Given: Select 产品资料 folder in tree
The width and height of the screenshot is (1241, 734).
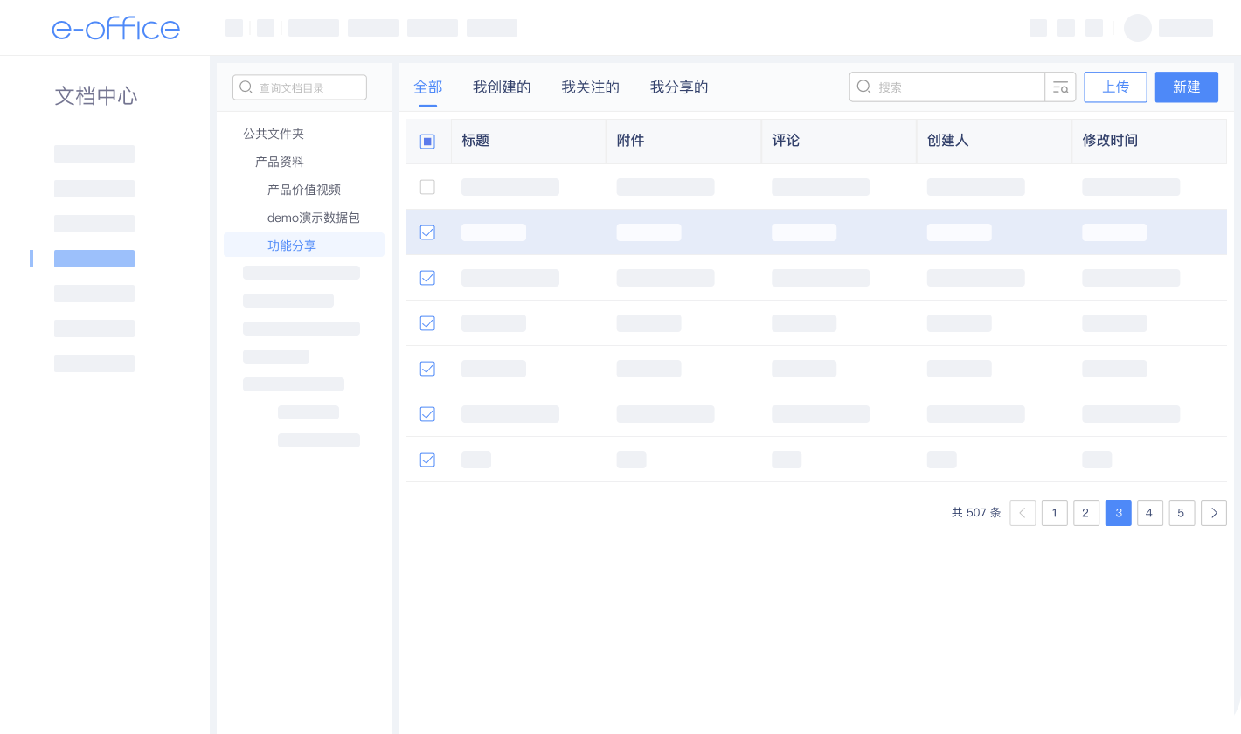Looking at the screenshot, I should pyautogui.click(x=280, y=162).
